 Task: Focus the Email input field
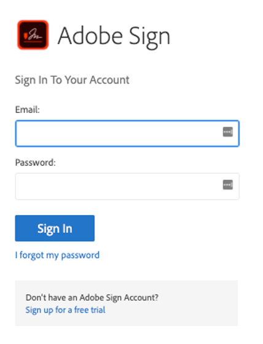pyautogui.click(x=127, y=133)
